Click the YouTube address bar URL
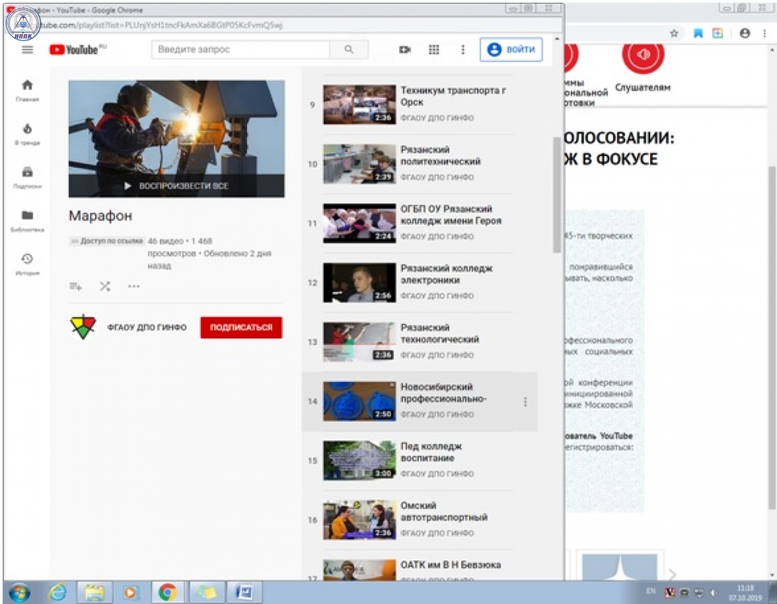The height and width of the screenshot is (604, 777). (162, 25)
